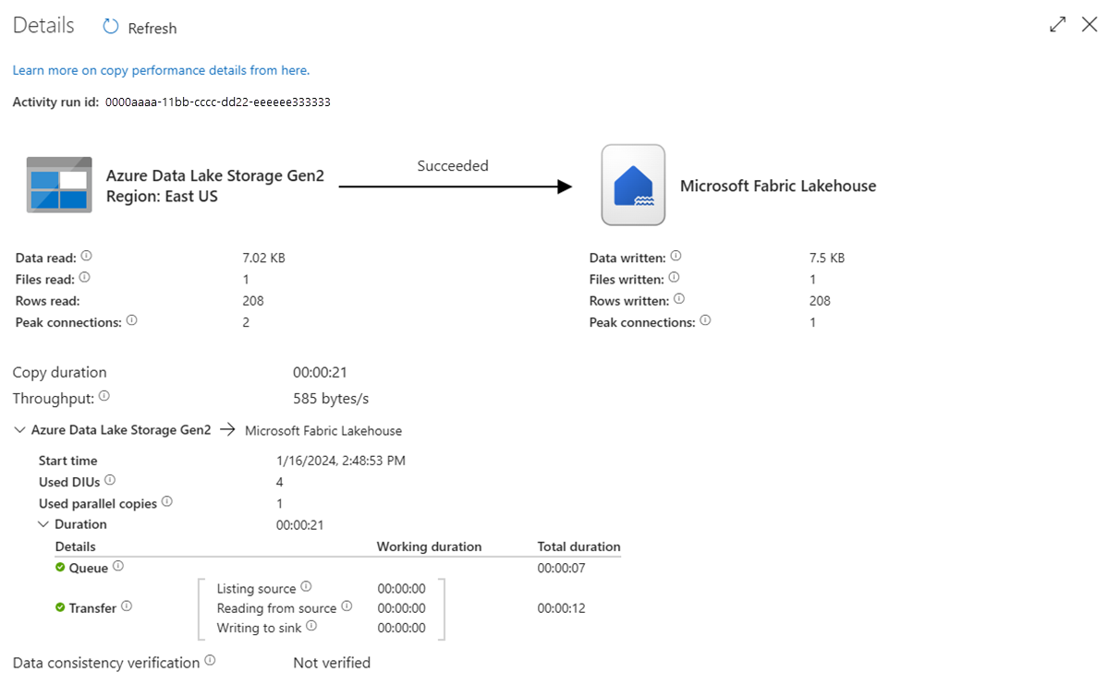View the Used parallel copies info tooltip
Viewport: 1108px width, 684px height.
tap(167, 502)
